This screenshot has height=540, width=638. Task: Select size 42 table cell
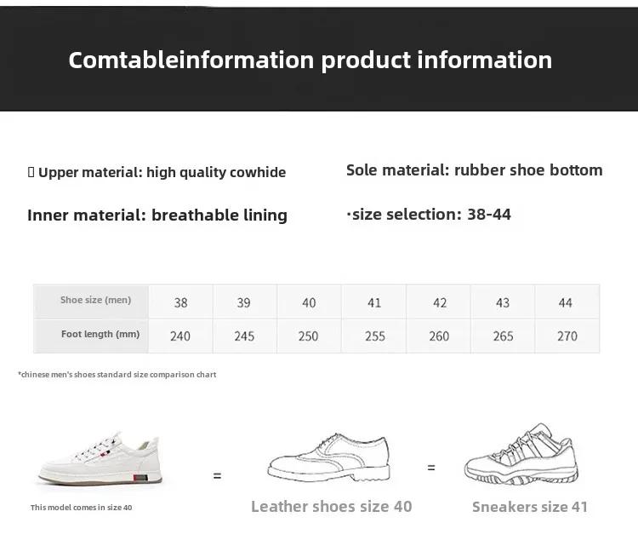coord(439,302)
